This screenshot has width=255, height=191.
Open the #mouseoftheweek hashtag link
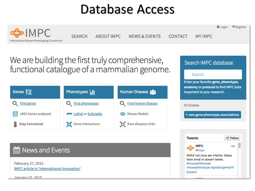coord(199,163)
